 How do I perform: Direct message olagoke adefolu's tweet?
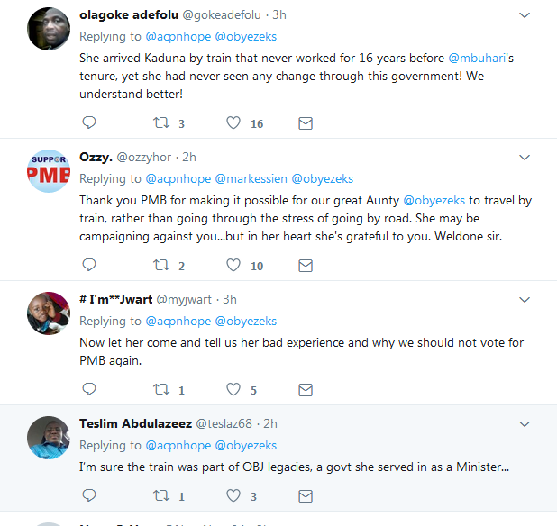pos(306,123)
